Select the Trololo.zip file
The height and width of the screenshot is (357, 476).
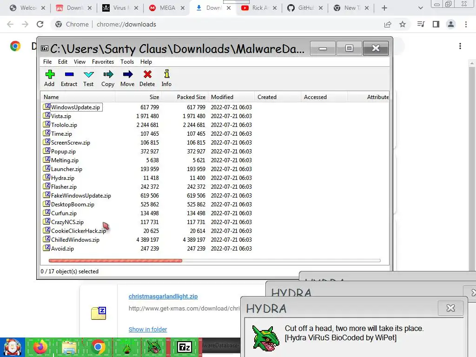(64, 125)
